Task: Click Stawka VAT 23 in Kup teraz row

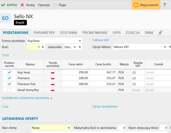Action: [x=138, y=72]
